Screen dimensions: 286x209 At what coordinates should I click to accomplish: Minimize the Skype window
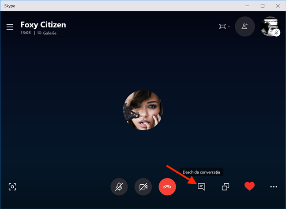tap(247, 6)
